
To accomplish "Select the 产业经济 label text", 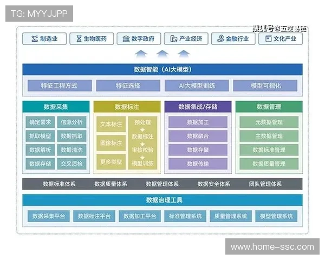I will coord(191,39).
